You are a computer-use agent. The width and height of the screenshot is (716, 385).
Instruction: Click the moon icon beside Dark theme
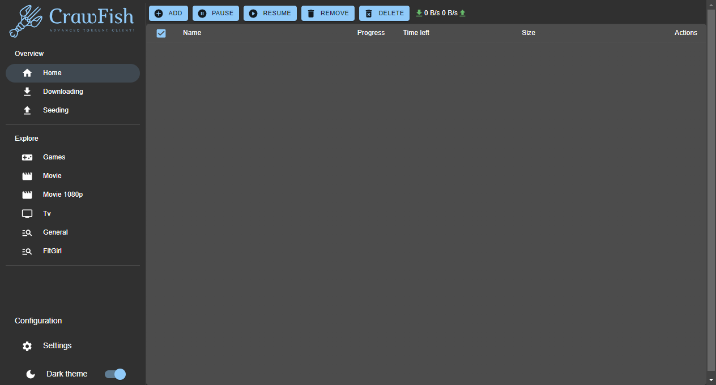(31, 374)
